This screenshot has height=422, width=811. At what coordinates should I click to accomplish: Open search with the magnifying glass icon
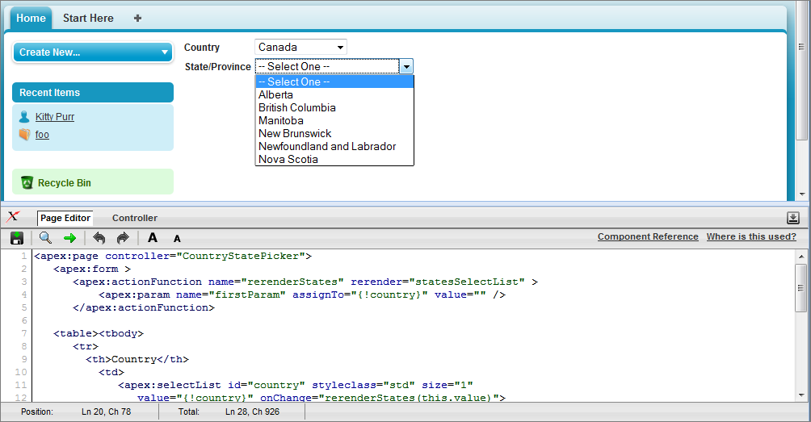coord(45,238)
